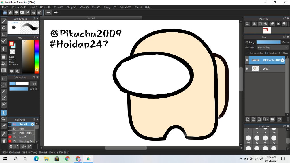
Task: Select the Pen brush in the brush list
Action: (21, 129)
